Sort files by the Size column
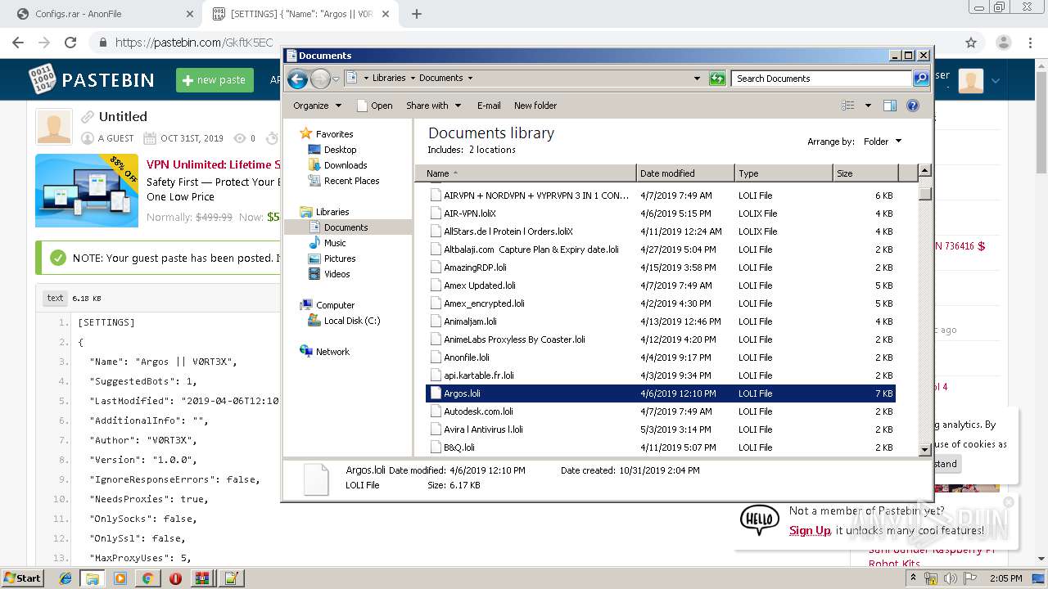The height and width of the screenshot is (589, 1048). coord(865,173)
